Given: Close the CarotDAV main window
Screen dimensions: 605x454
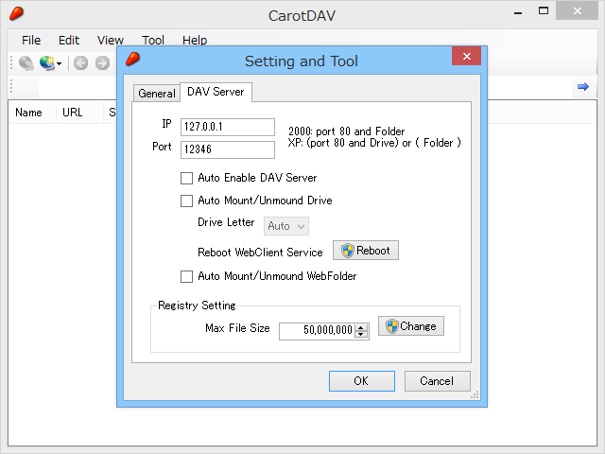Looking at the screenshot, I should pos(578,11).
